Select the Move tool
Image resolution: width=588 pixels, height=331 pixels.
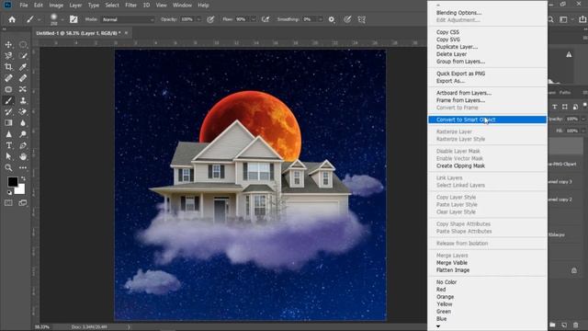click(8, 45)
